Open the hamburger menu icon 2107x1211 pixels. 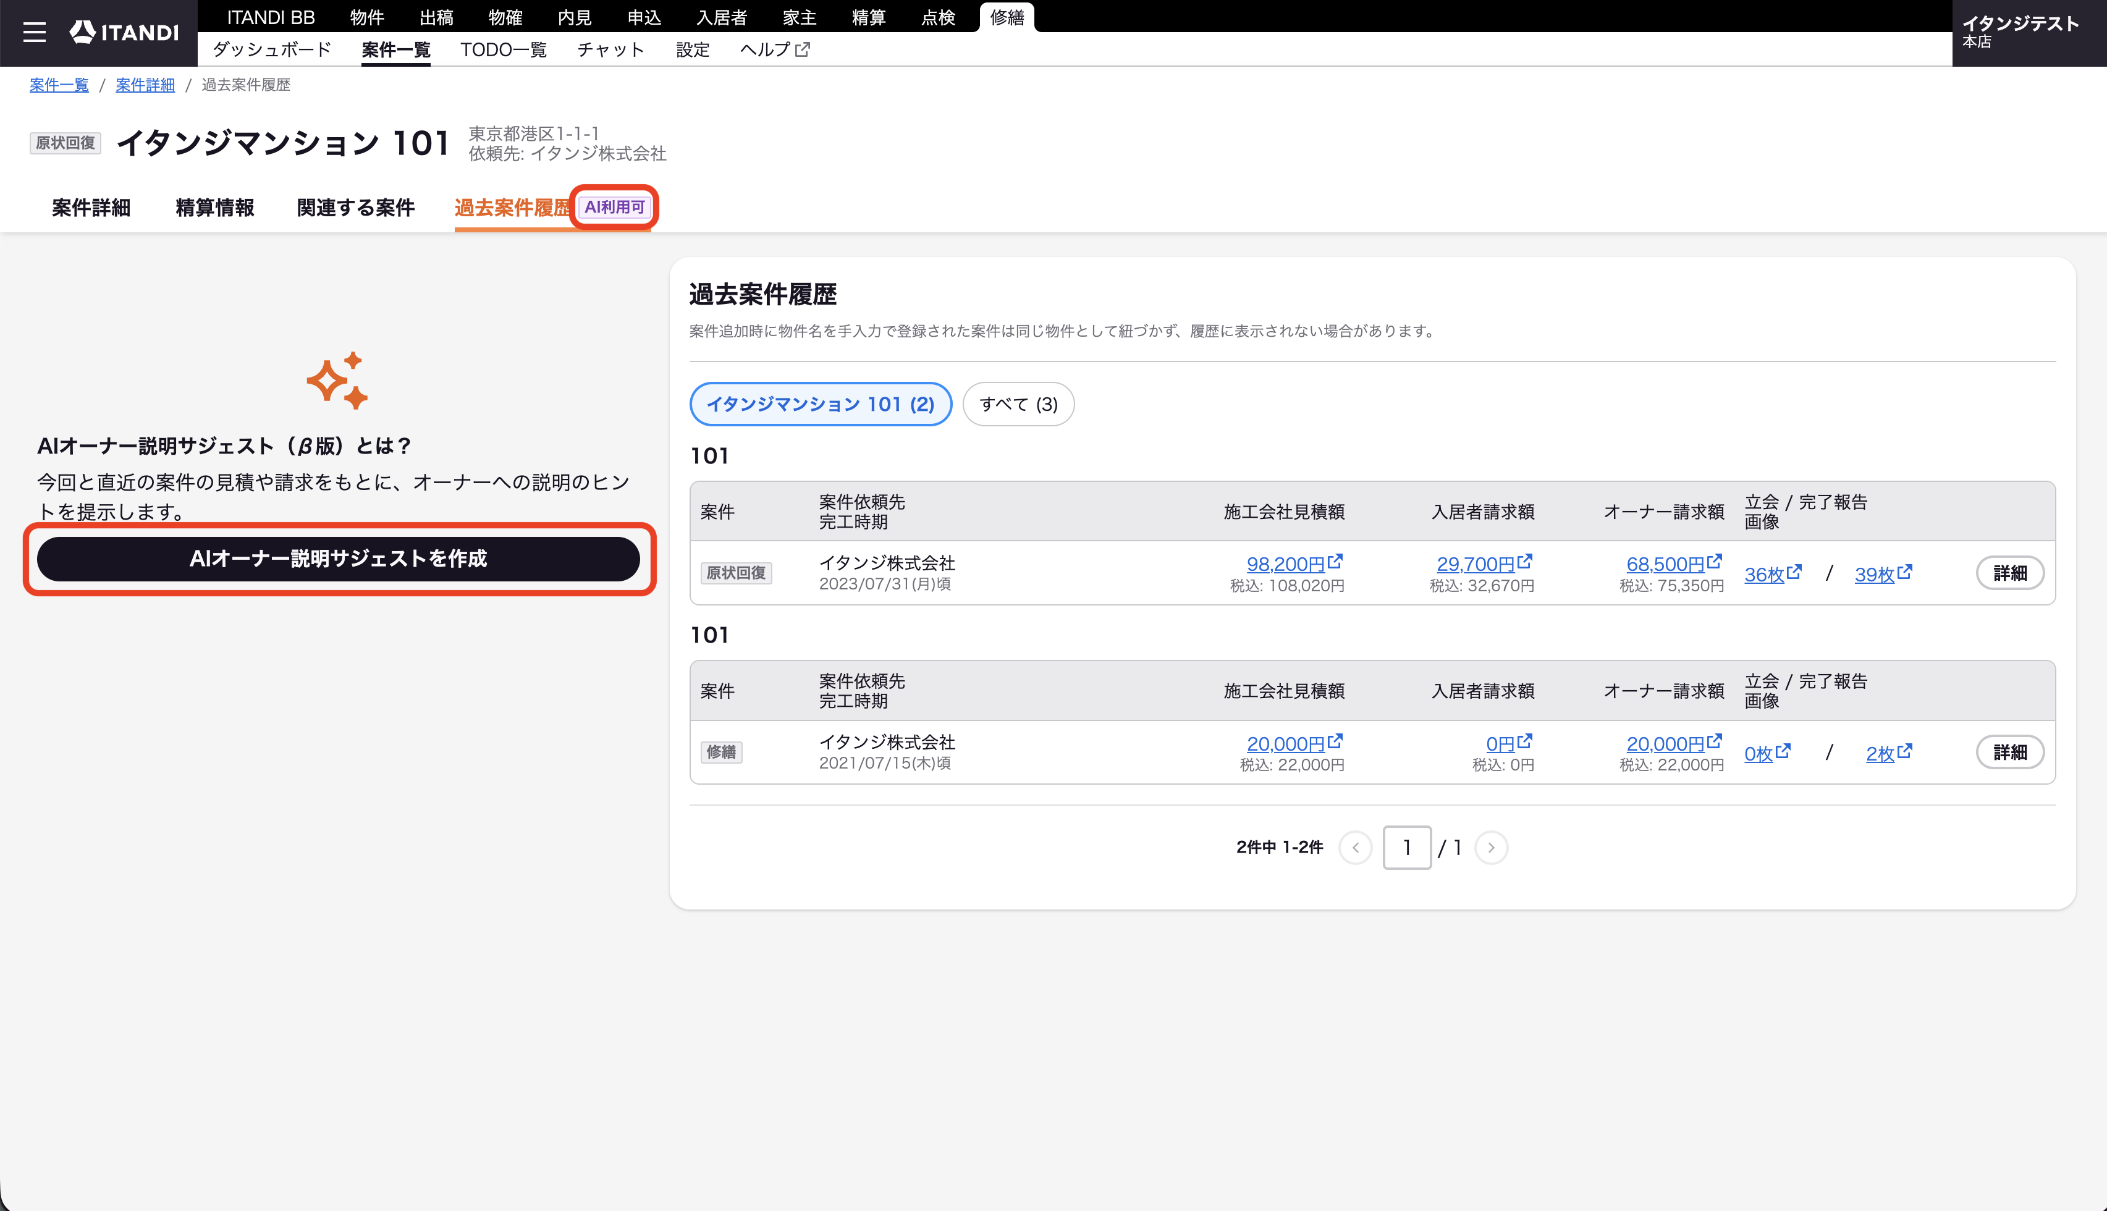tap(34, 32)
